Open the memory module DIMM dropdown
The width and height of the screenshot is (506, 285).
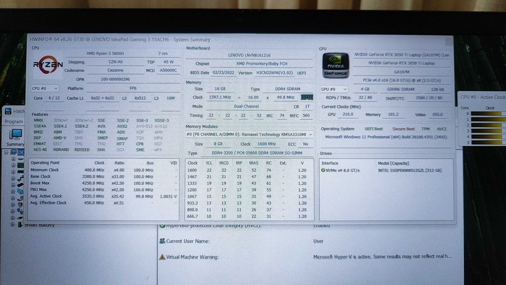click(249, 134)
